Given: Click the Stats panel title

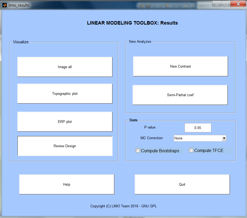Looking at the screenshot, I should [x=133, y=120].
